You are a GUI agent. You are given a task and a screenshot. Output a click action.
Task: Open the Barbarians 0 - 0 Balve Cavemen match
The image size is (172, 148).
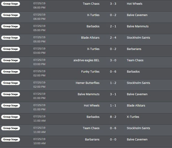[113, 139]
